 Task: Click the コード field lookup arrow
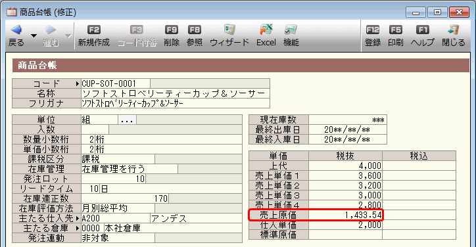[x=78, y=83]
